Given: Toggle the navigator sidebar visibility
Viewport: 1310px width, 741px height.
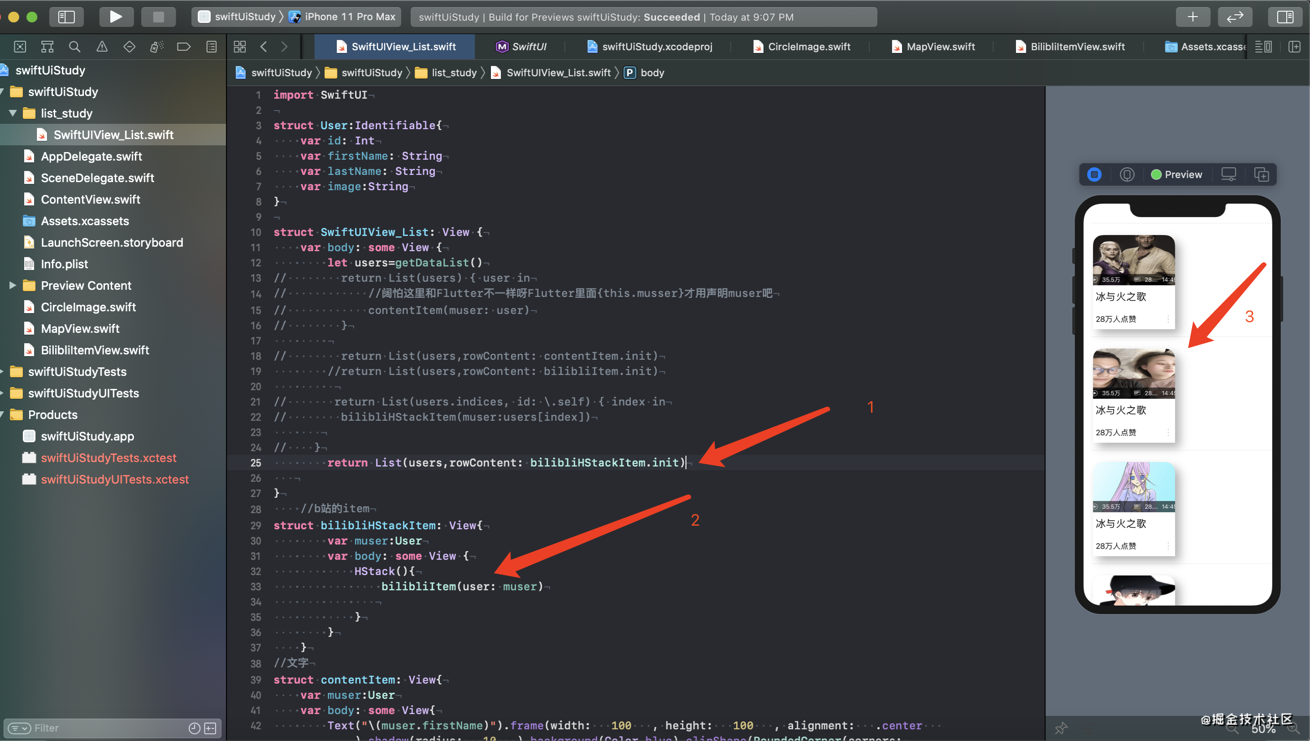Looking at the screenshot, I should pyautogui.click(x=66, y=17).
